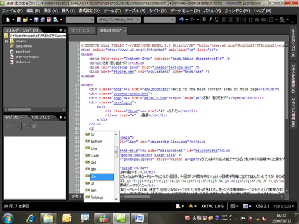The height and width of the screenshot is (224, 299).
Task: Click the Open folder toolbar icon
Action: pyautogui.click(x=25, y=20)
